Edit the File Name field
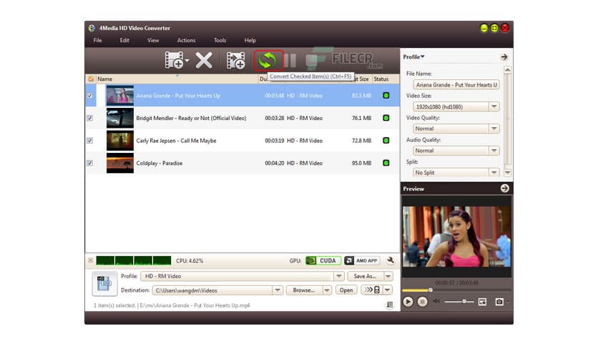The height and width of the screenshot is (346, 598). coord(456,84)
